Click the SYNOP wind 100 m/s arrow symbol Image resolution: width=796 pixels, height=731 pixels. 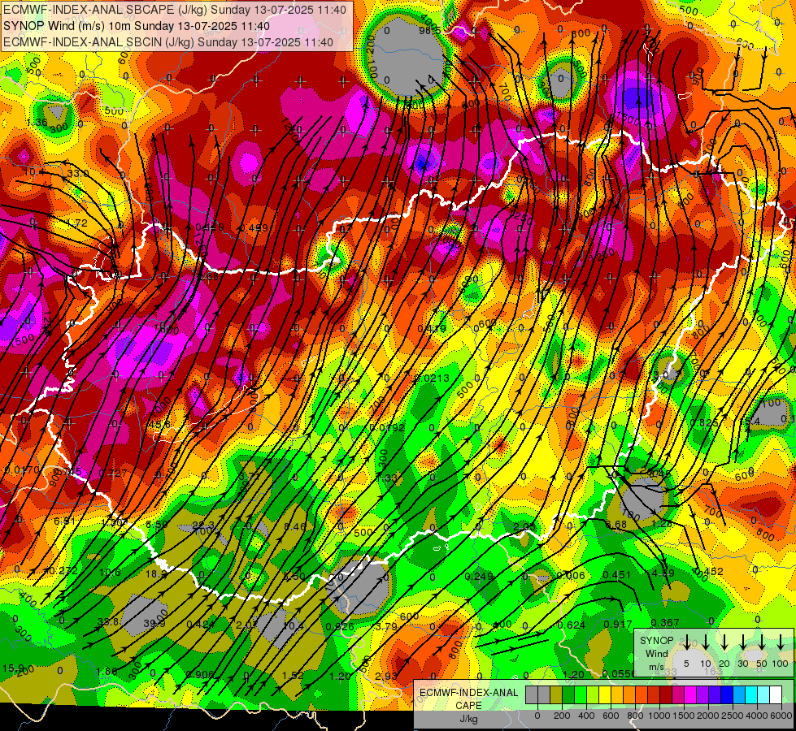781,642
